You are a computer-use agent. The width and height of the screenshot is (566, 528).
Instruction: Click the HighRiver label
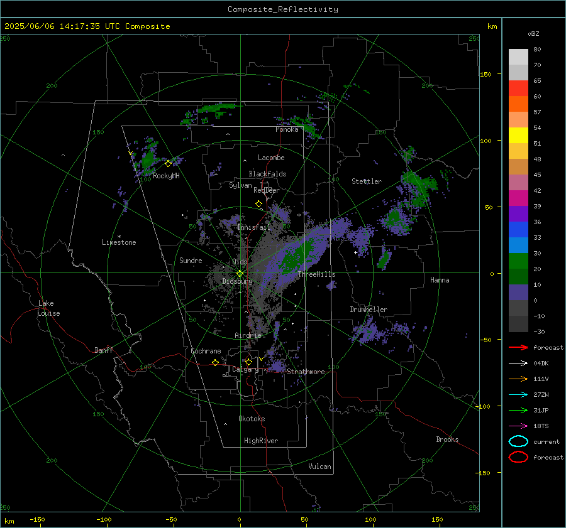coord(261,441)
